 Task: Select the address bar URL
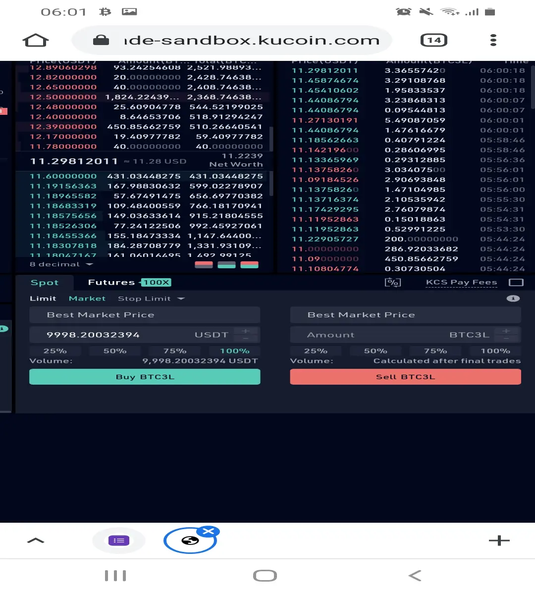pos(252,40)
